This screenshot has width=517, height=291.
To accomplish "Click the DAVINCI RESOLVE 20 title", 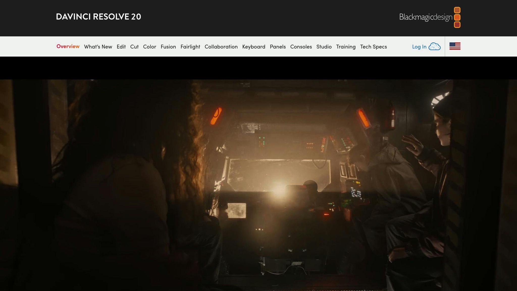I will click(98, 17).
